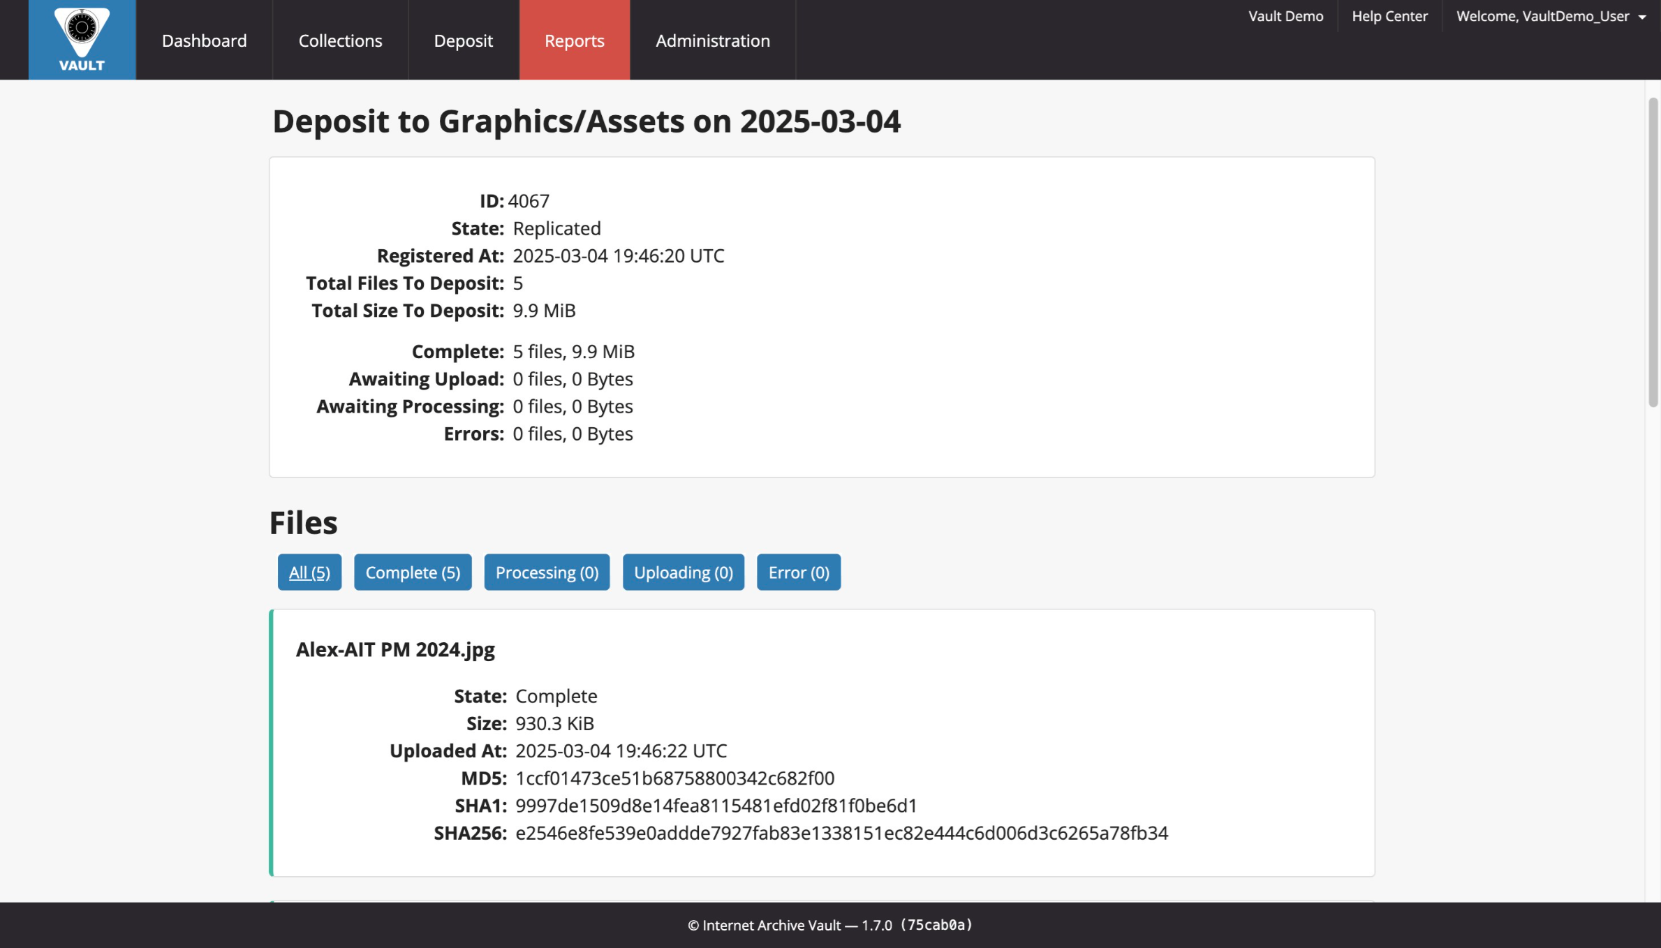
Task: Click the deposit ID 4067 value
Action: [529, 200]
